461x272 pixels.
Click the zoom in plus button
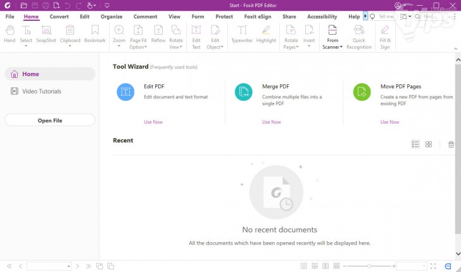tap(394, 266)
